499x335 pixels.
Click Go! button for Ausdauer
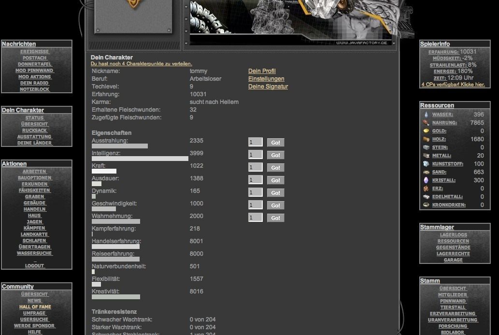tap(276, 180)
